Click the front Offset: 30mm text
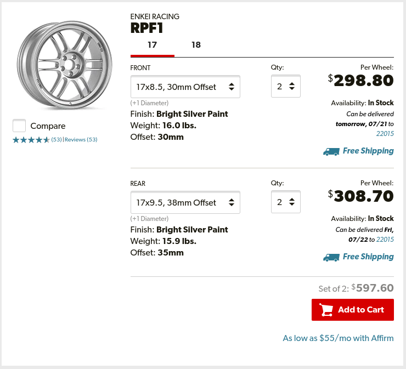406x369 pixels. pyautogui.click(x=157, y=137)
